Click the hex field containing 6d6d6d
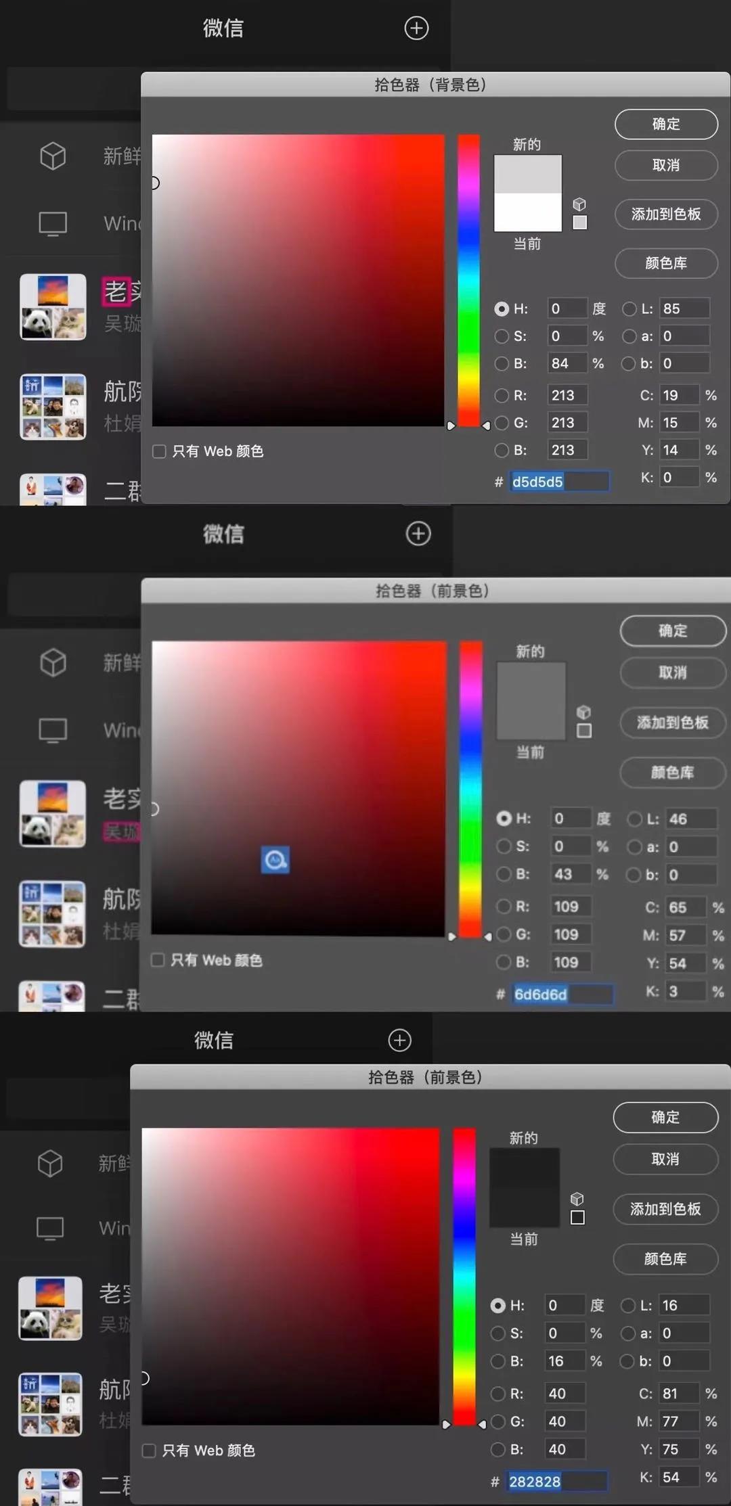This screenshot has width=731, height=1506. click(563, 994)
